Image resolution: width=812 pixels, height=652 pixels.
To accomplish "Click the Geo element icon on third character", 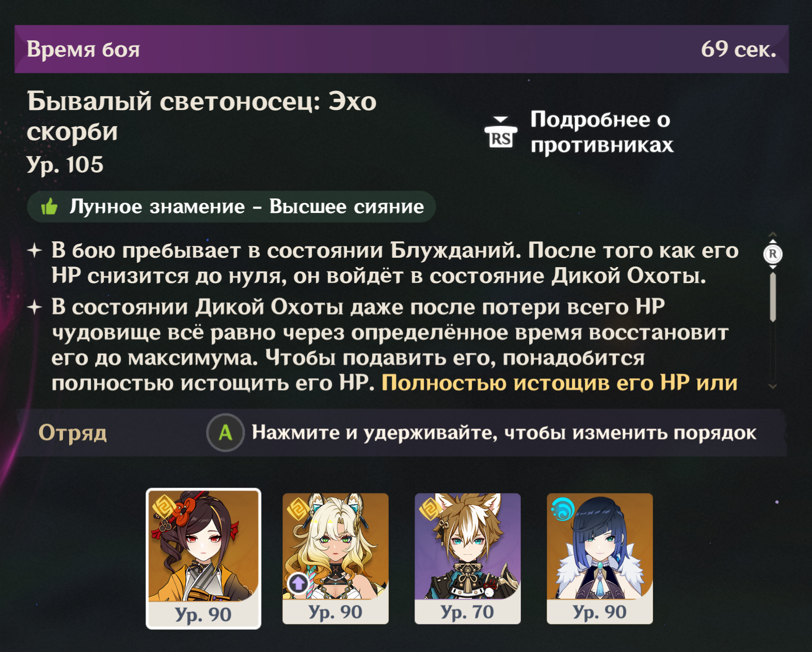I will tap(429, 509).
